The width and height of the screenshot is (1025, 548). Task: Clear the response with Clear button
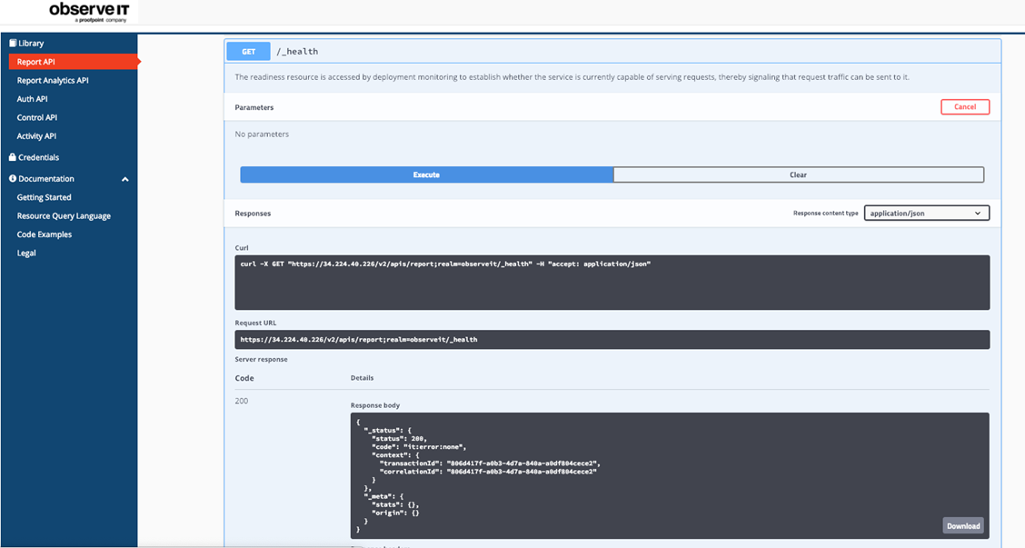coord(798,174)
